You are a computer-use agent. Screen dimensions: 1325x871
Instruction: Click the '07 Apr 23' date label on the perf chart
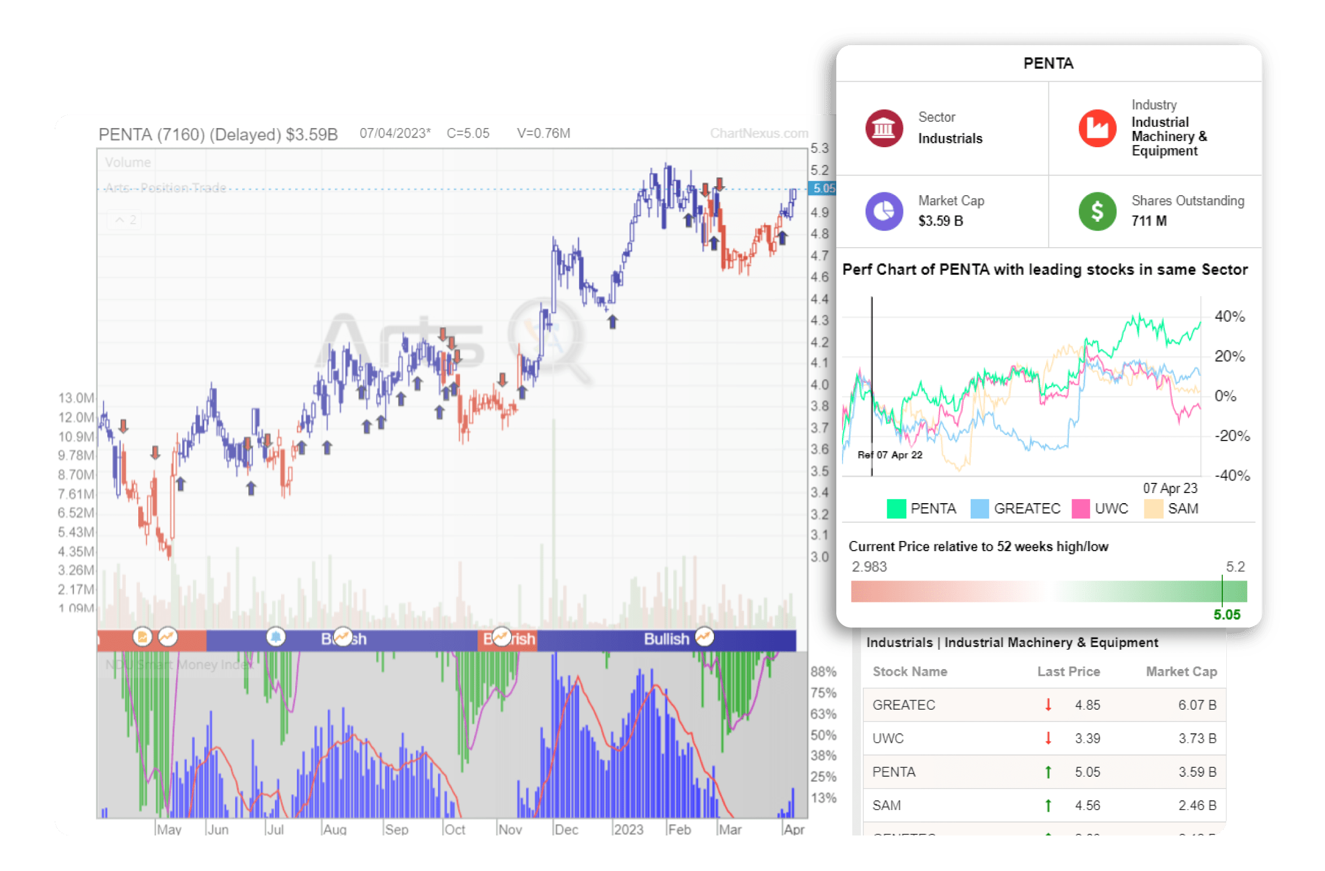[1170, 488]
